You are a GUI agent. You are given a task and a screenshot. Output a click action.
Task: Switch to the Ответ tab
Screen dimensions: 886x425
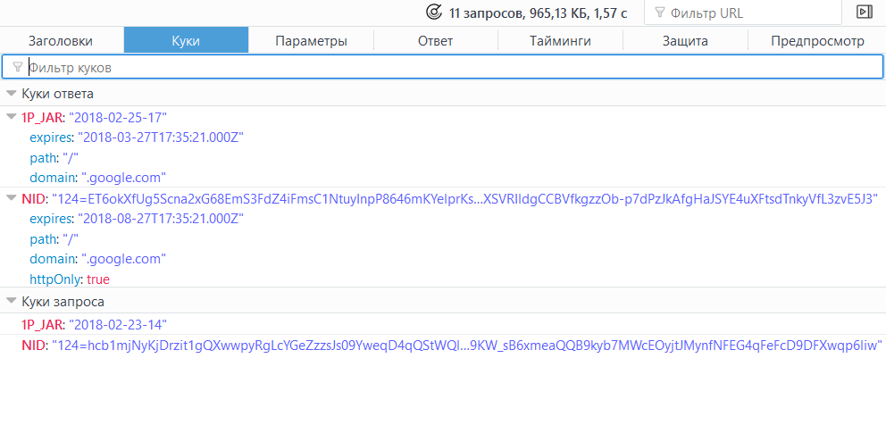(x=435, y=40)
